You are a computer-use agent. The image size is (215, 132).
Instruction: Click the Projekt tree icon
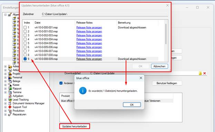(10, 74)
